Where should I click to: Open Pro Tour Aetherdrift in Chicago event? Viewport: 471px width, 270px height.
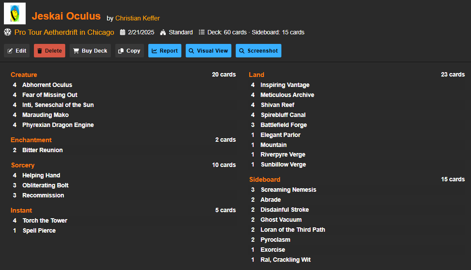(x=64, y=33)
